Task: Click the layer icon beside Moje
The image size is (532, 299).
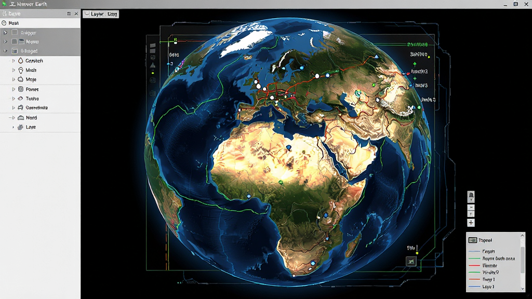Action: coord(21,79)
